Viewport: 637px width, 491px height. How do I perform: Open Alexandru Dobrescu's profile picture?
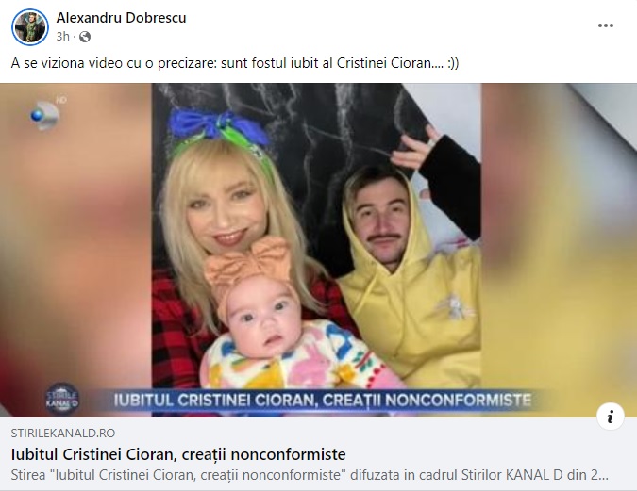pos(30,27)
